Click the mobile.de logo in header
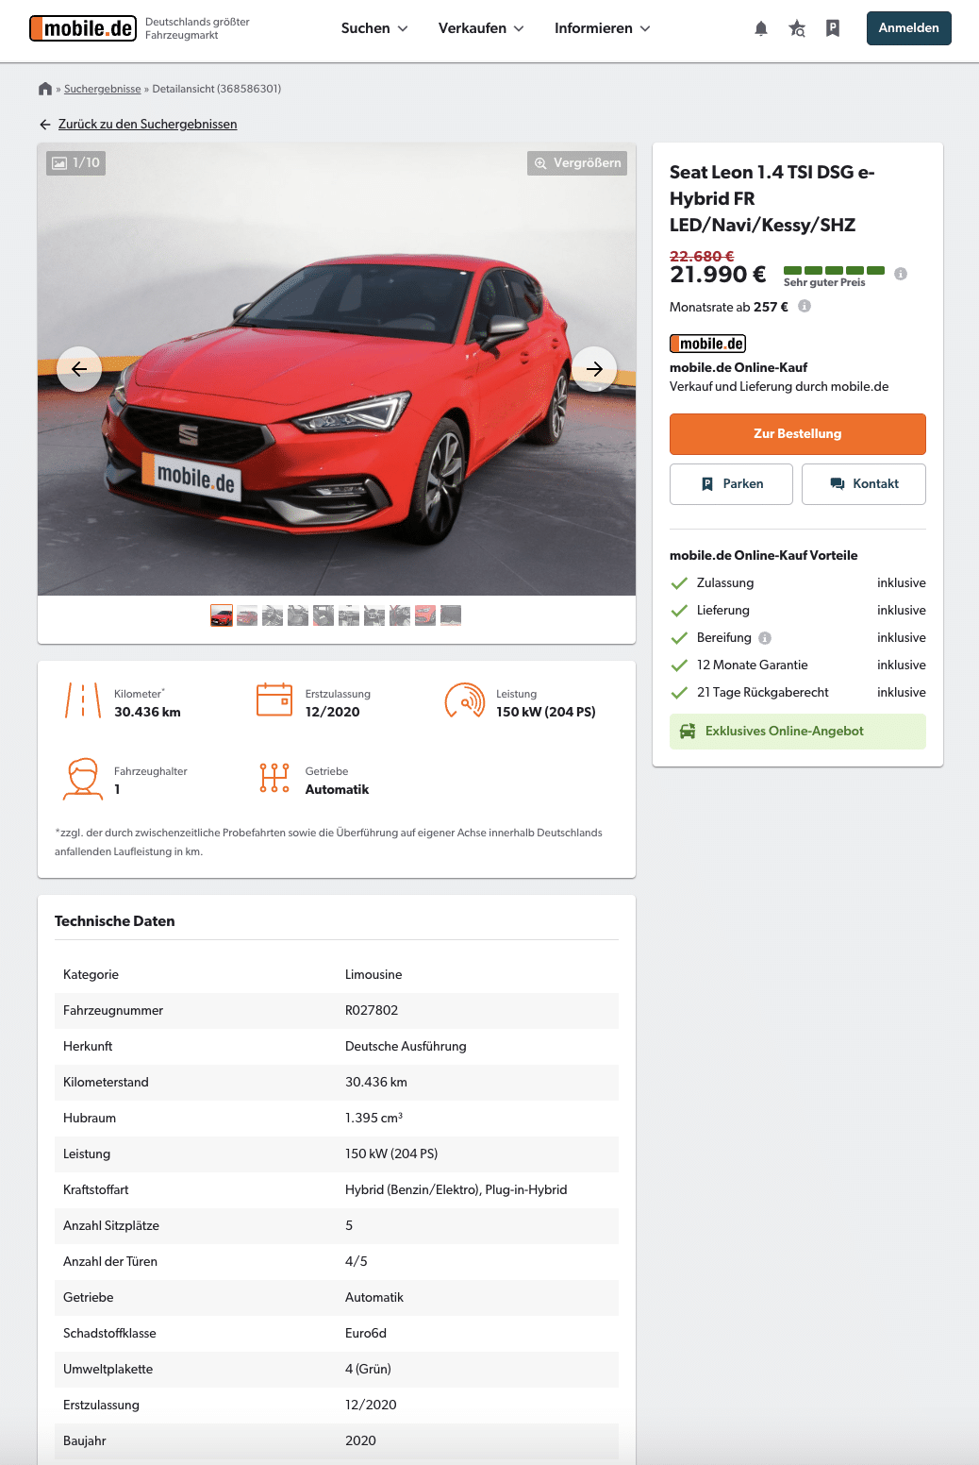The image size is (979, 1465). coord(83,28)
